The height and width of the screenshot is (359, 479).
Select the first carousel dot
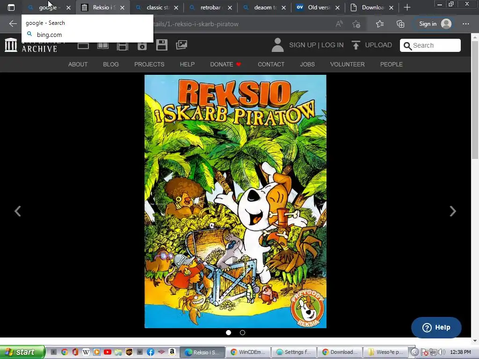point(228,332)
